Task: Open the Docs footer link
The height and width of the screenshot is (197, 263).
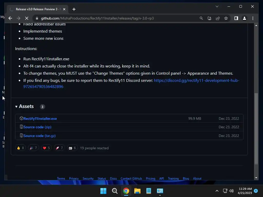Action: point(113,179)
